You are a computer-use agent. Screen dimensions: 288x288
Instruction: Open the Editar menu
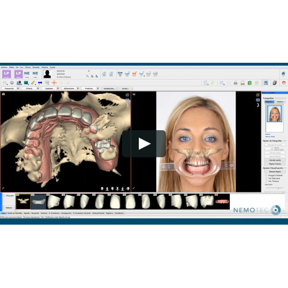point(12,67)
